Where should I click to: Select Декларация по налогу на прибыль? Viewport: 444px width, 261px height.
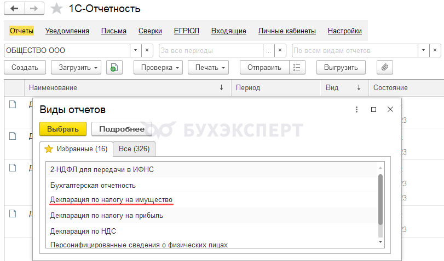212,216
